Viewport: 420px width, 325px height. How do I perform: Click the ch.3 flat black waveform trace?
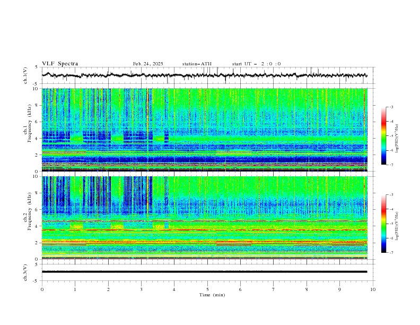204,272
